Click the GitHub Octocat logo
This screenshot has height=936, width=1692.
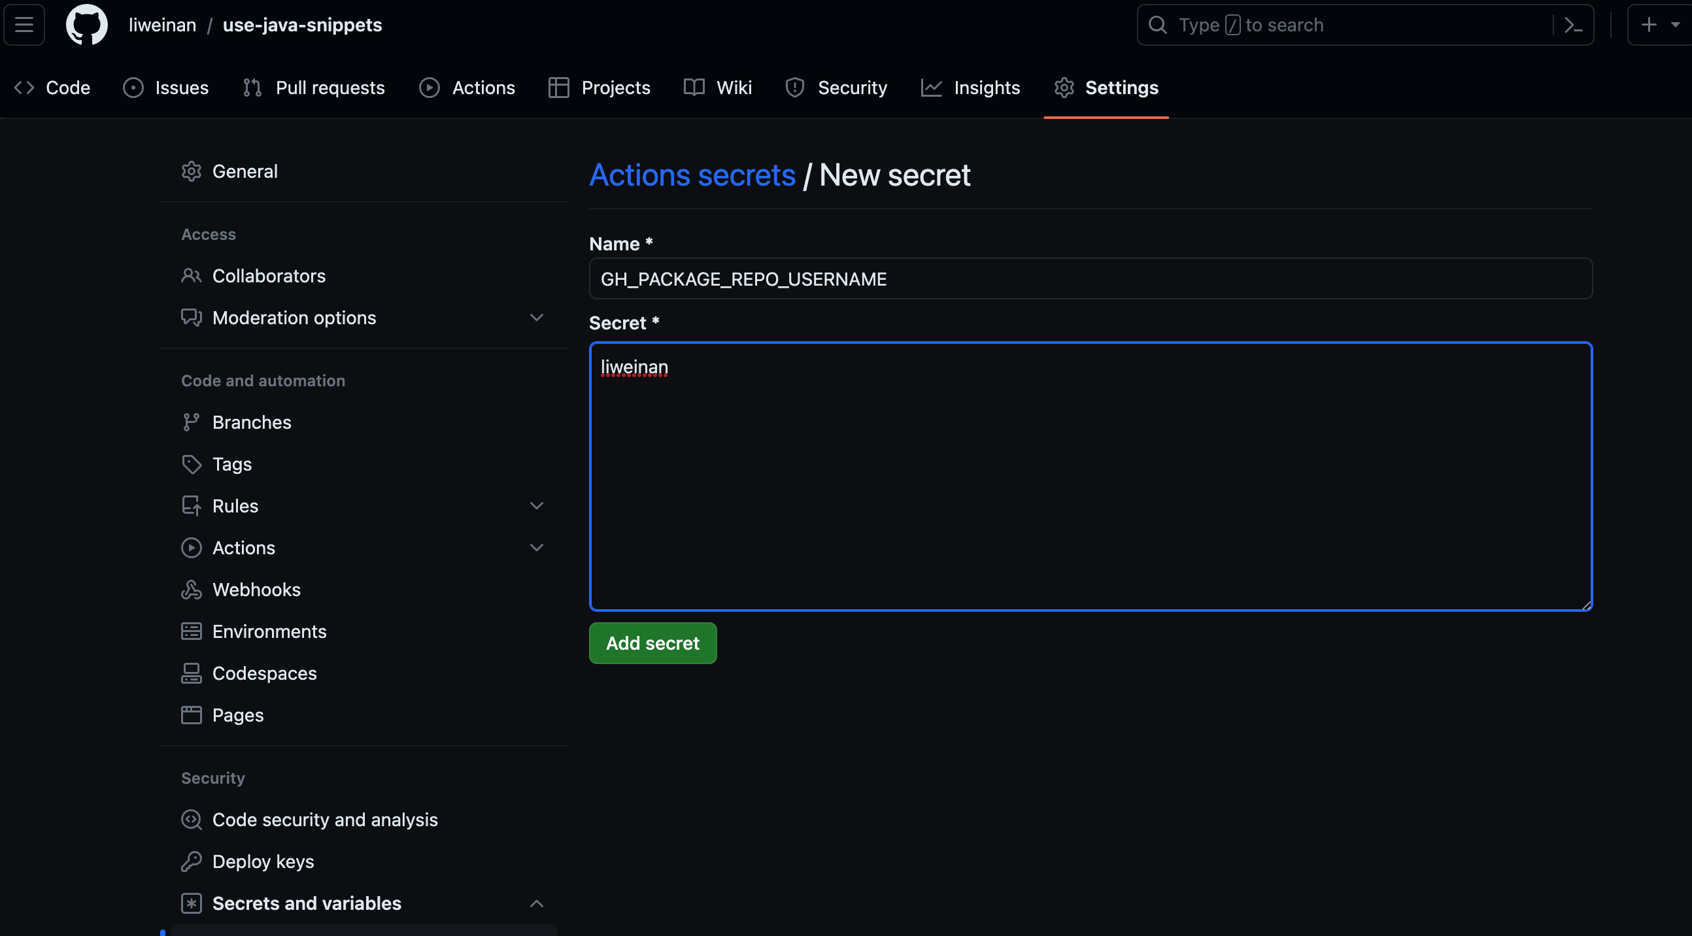(87, 25)
